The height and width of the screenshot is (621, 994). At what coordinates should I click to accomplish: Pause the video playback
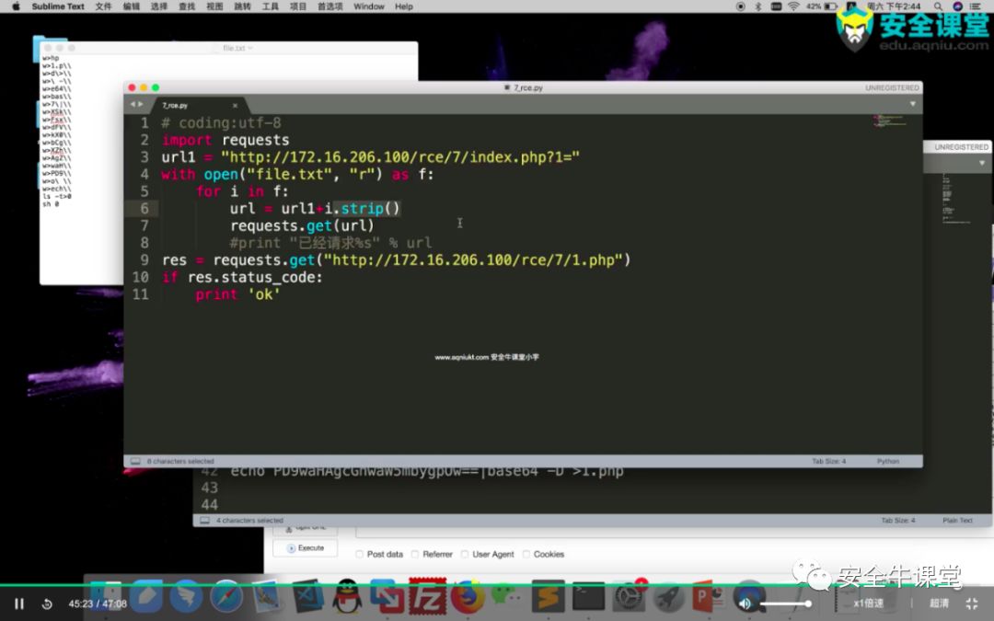tap(19, 604)
